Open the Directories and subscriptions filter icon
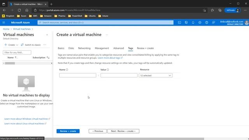Screen dimensions: 249x140 pyautogui.click(x=186, y=23)
